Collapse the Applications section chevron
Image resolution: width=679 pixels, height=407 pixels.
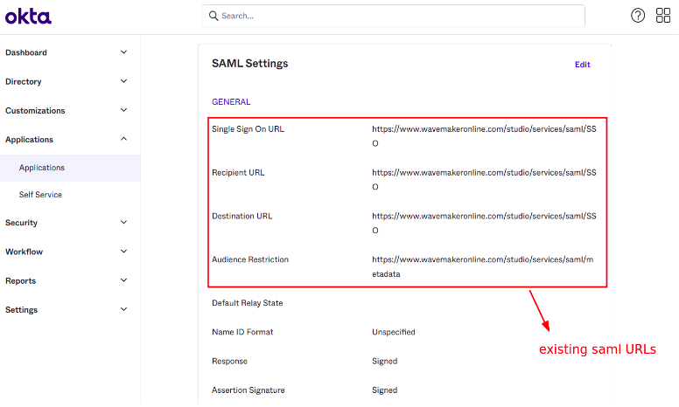pos(123,139)
